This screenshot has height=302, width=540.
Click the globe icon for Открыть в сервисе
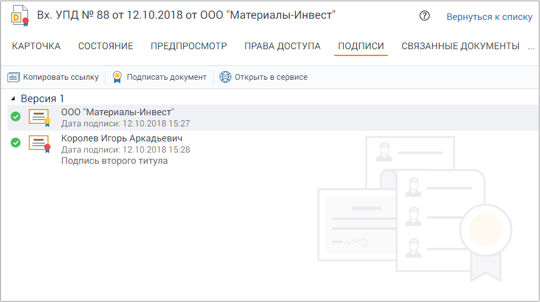(225, 77)
